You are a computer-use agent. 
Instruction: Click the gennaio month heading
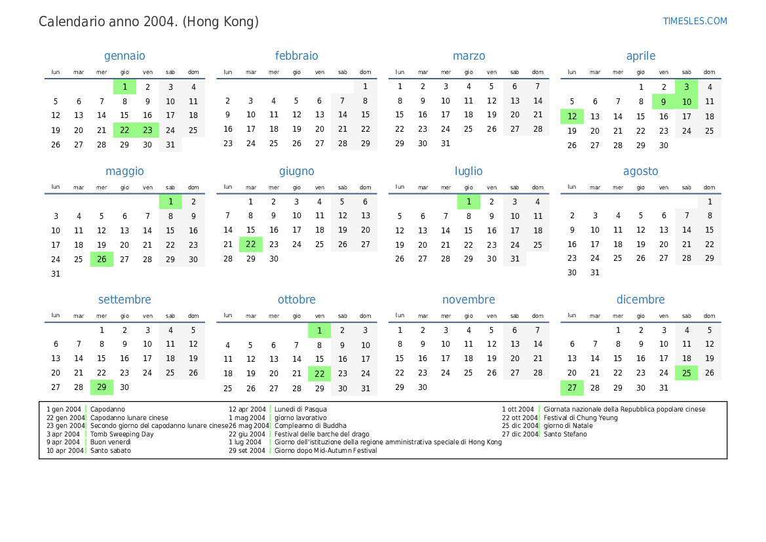[x=124, y=56]
